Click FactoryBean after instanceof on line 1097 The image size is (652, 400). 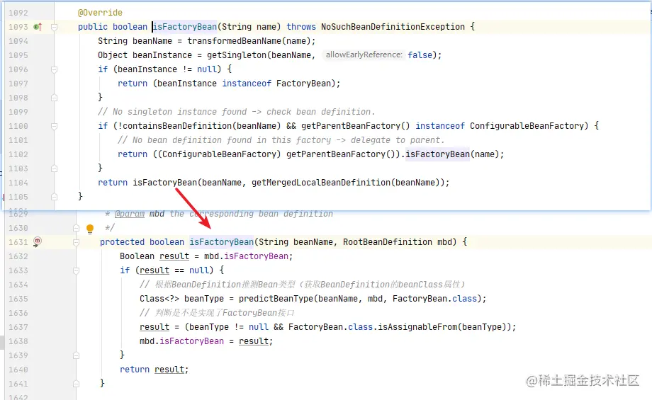click(x=303, y=84)
